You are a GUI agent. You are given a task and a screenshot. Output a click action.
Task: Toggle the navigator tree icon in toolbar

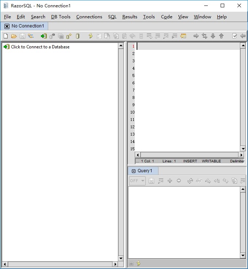(31, 36)
